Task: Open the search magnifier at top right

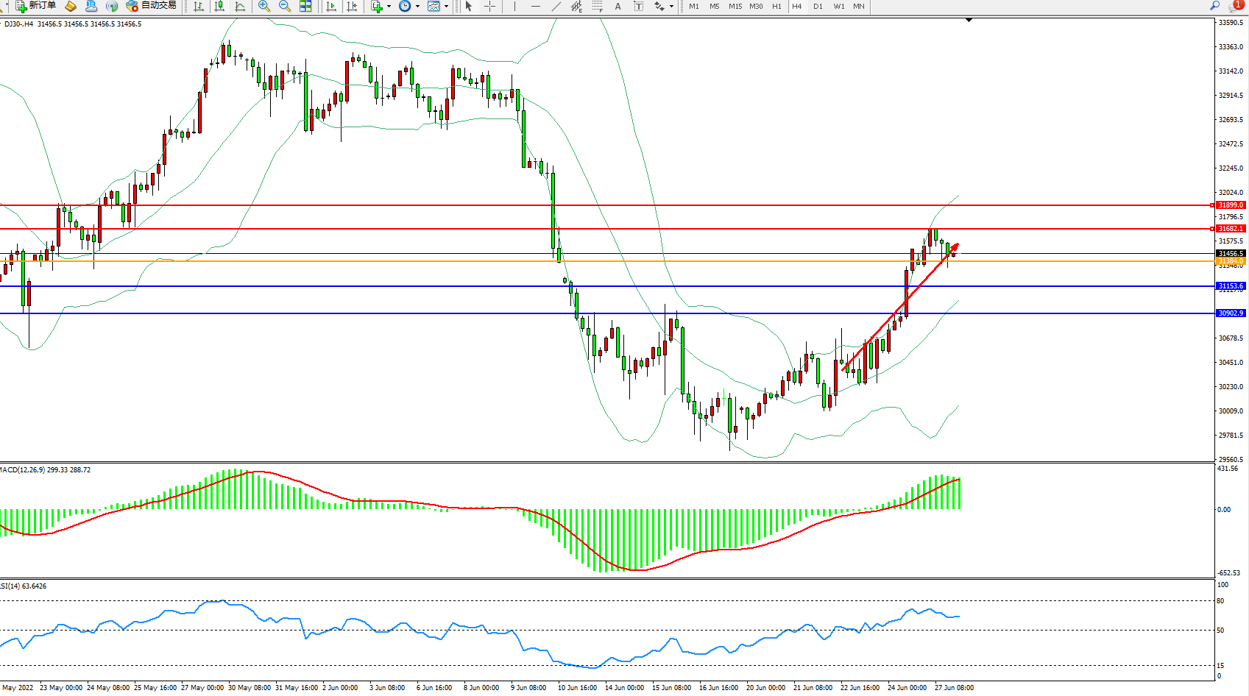Action: click(1214, 6)
